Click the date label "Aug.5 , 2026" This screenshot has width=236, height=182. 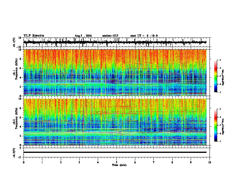[83, 36]
